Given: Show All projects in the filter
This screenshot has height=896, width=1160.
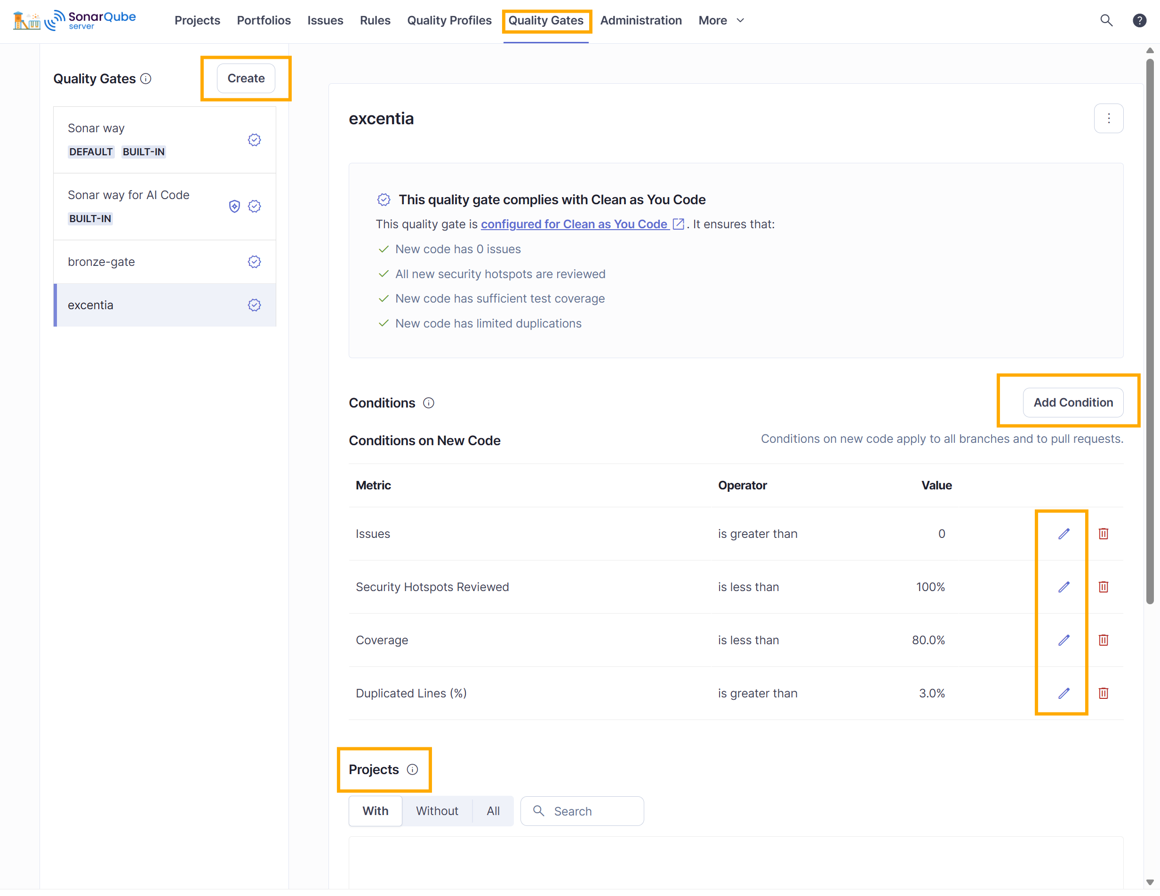Looking at the screenshot, I should (493, 811).
